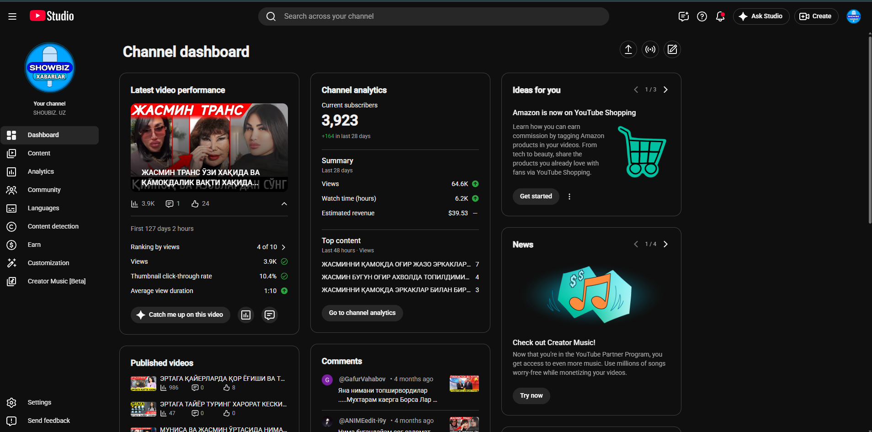Click the shopping cart illustration

(642, 152)
